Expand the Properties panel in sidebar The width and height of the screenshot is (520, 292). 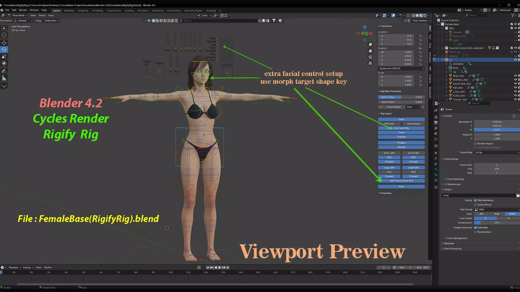click(386, 193)
